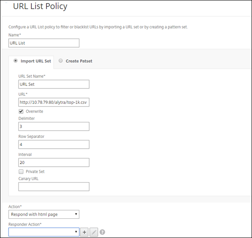Screen dimensions: 252x238
Task: Click the Delimiter field showing 3
Action: pyautogui.click(x=54, y=126)
